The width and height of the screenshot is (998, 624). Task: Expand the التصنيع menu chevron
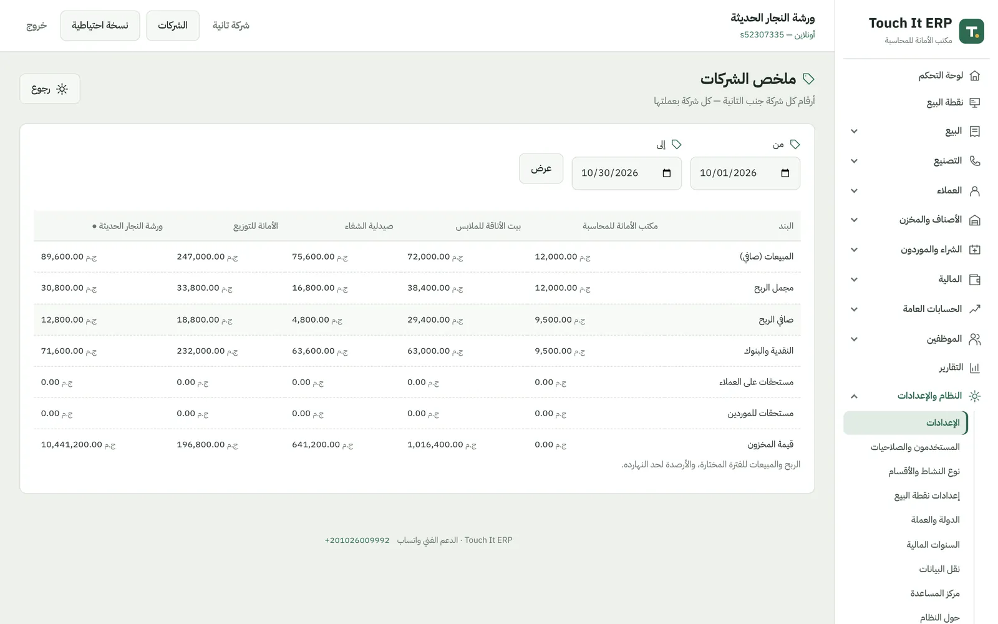[855, 161]
